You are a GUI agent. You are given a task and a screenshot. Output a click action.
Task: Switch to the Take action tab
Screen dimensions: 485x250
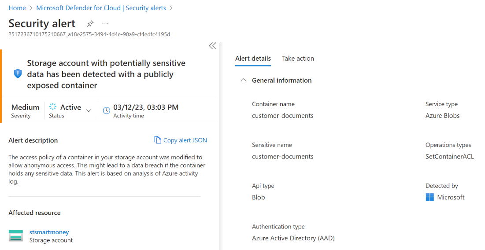[298, 59]
